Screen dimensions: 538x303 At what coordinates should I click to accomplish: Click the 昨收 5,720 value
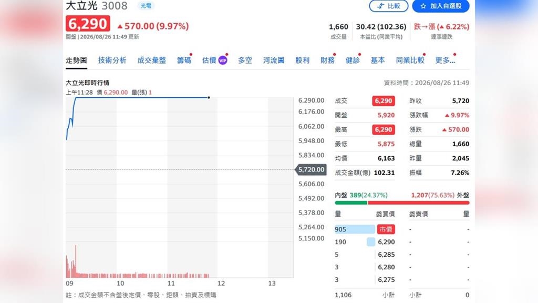460,100
